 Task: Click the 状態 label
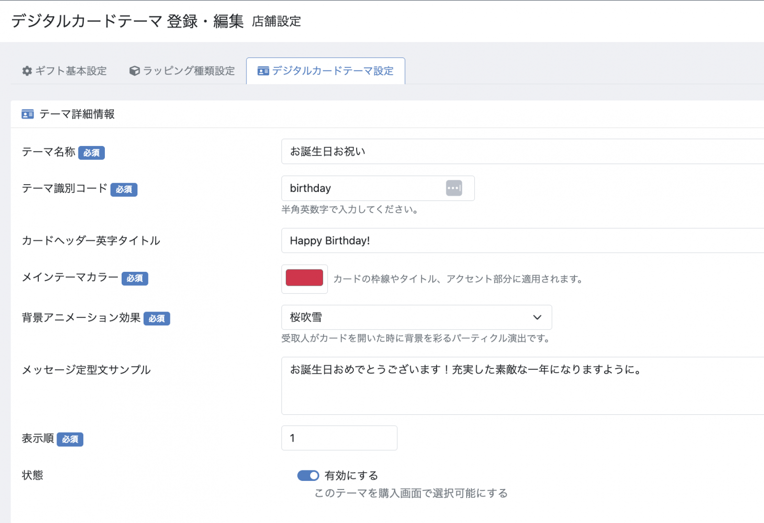point(33,475)
